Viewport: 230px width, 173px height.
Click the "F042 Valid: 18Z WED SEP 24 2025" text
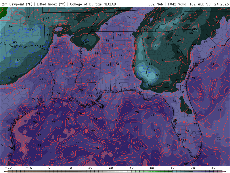[x=198, y=4]
